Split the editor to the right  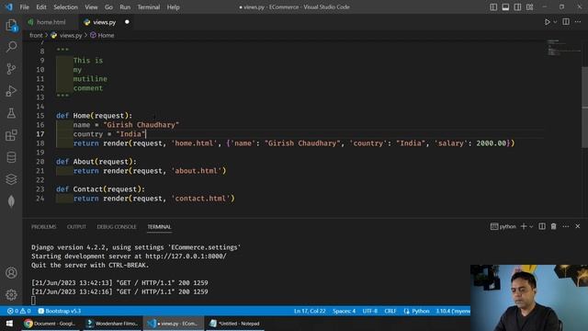[x=566, y=22]
